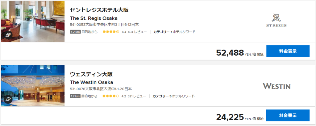
Task: Click the St. Regis star rating circles
Action: pos(111,32)
